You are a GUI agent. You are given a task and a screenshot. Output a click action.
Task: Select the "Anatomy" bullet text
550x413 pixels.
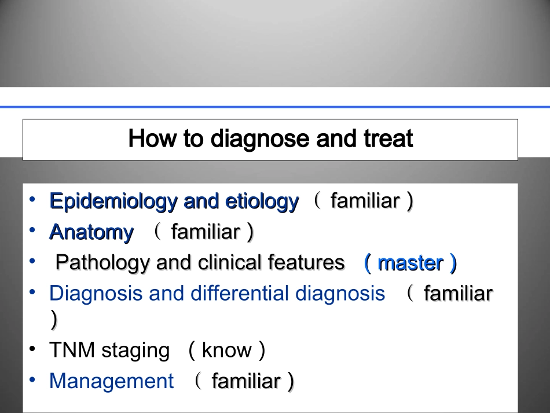click(x=91, y=232)
